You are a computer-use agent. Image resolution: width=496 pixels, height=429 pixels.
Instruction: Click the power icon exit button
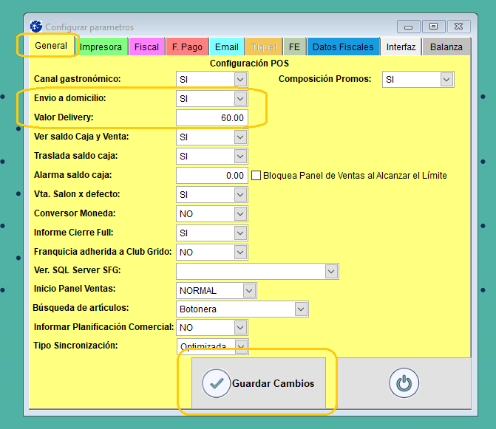click(403, 383)
